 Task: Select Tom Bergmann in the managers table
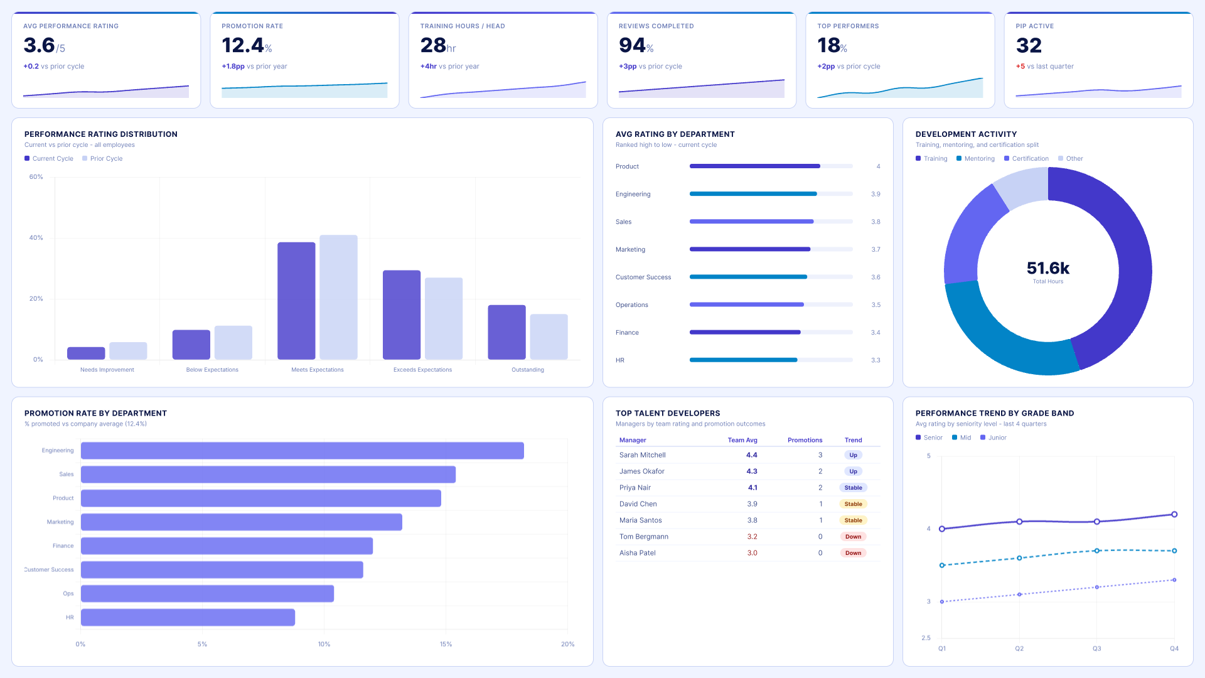(748, 537)
